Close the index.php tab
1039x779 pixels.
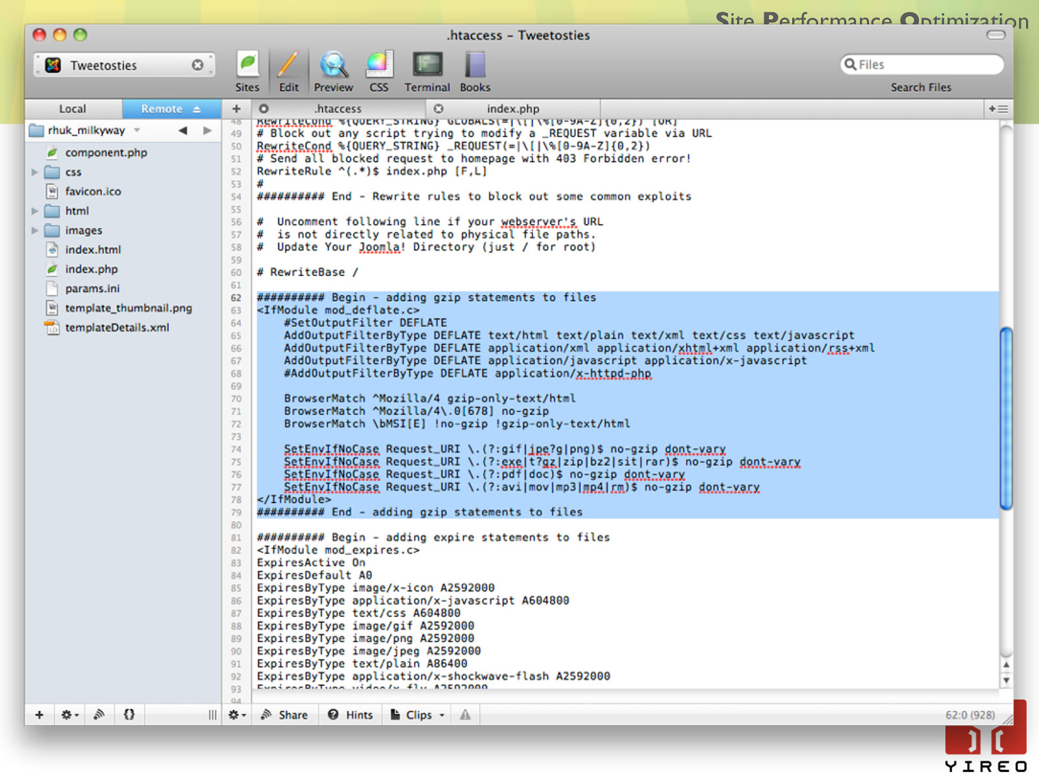click(x=439, y=109)
